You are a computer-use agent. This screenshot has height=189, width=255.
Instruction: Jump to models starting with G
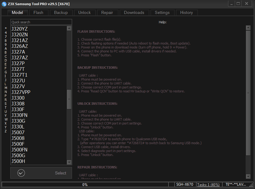point(6,72)
